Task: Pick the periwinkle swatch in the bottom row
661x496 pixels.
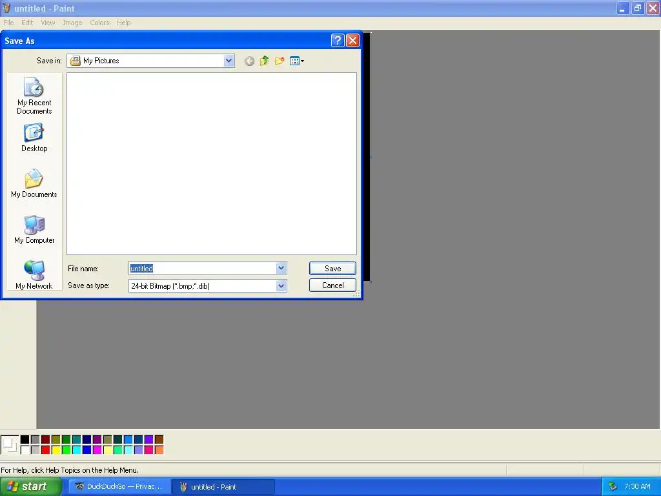Action: [x=138, y=449]
